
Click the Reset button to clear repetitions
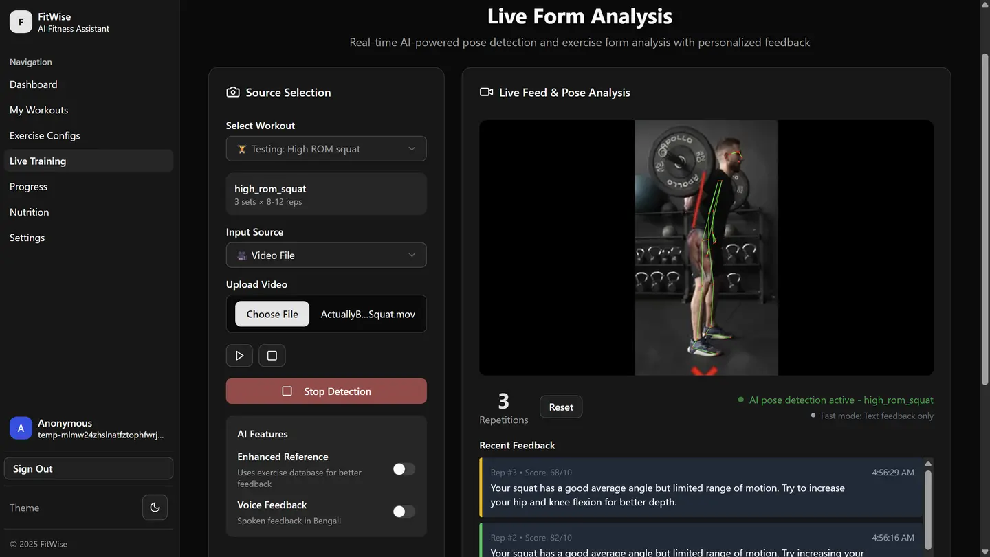tap(560, 407)
